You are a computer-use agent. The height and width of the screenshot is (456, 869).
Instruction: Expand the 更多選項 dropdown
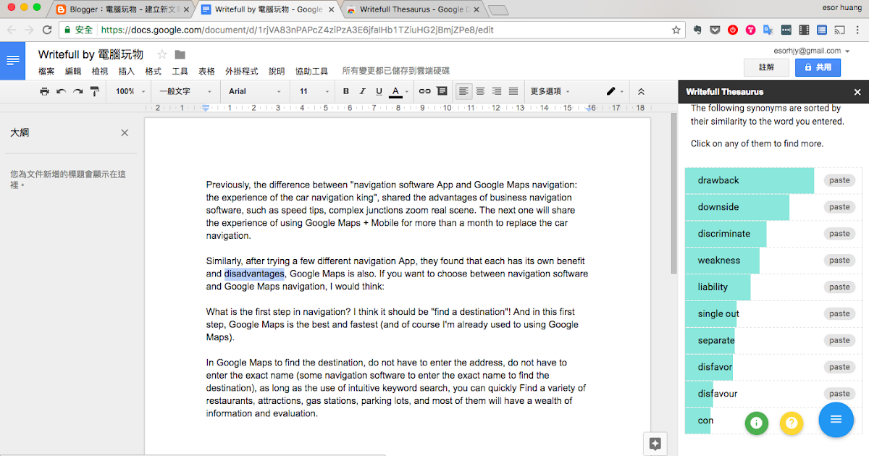[550, 91]
